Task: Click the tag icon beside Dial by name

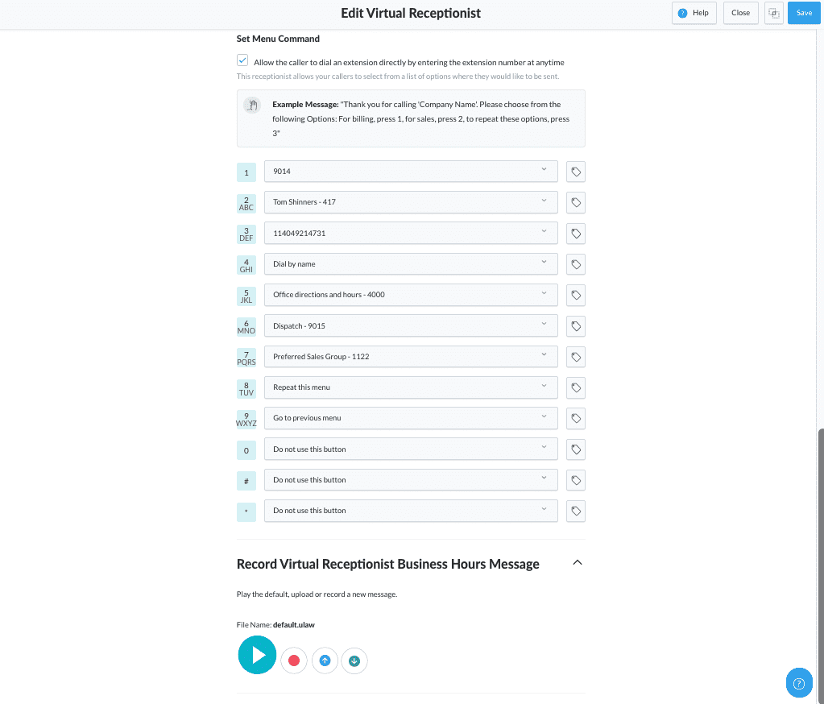Action: pos(575,264)
